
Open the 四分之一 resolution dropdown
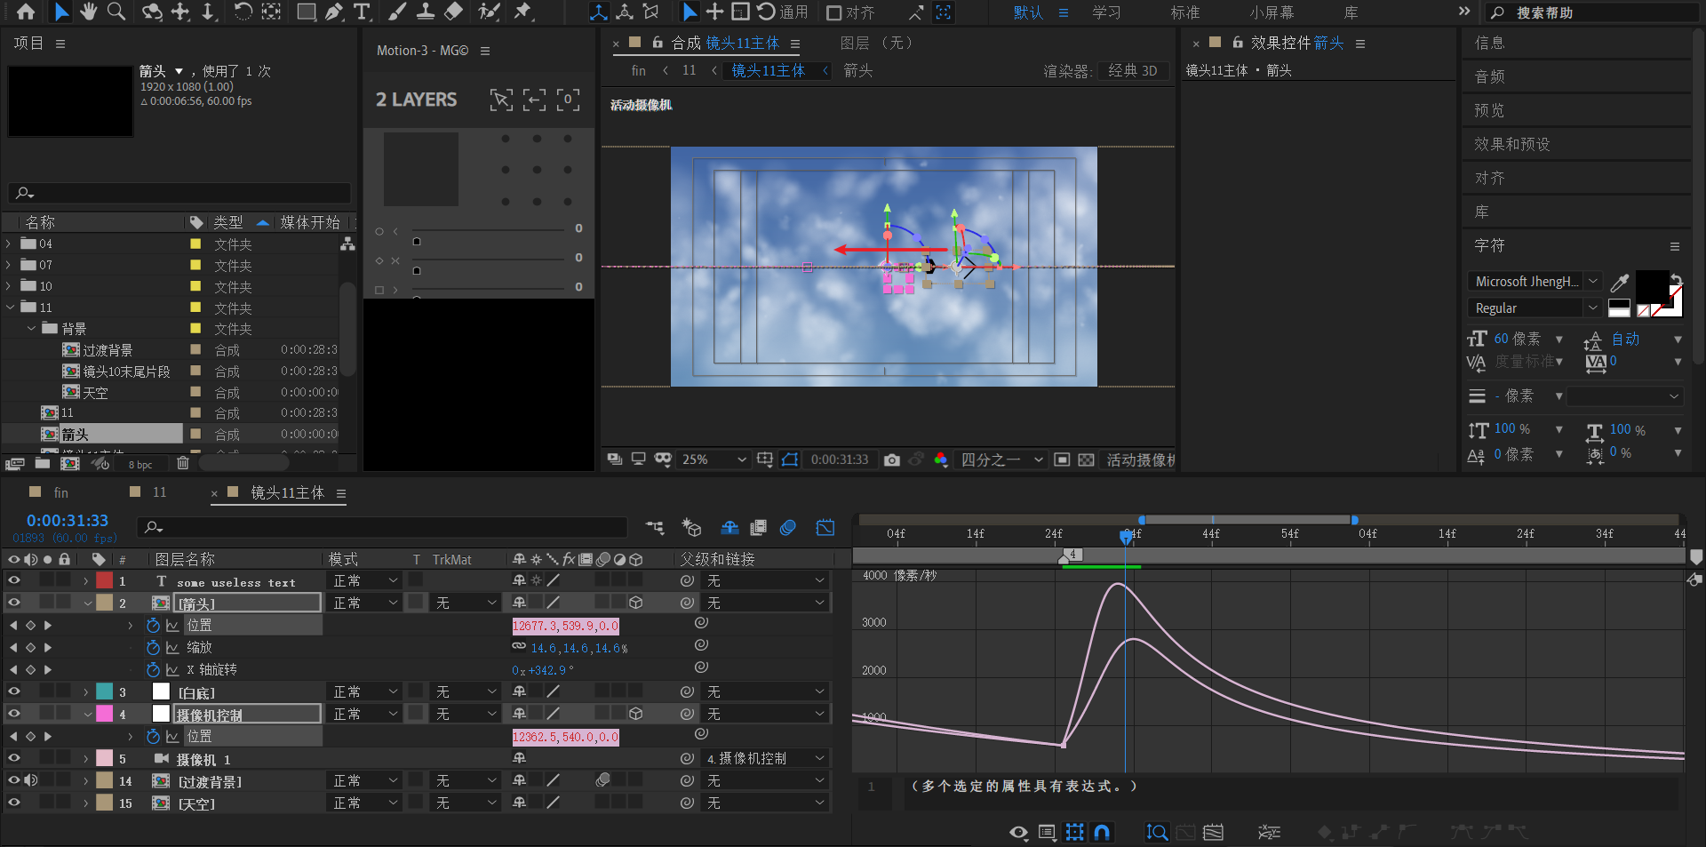point(1001,459)
